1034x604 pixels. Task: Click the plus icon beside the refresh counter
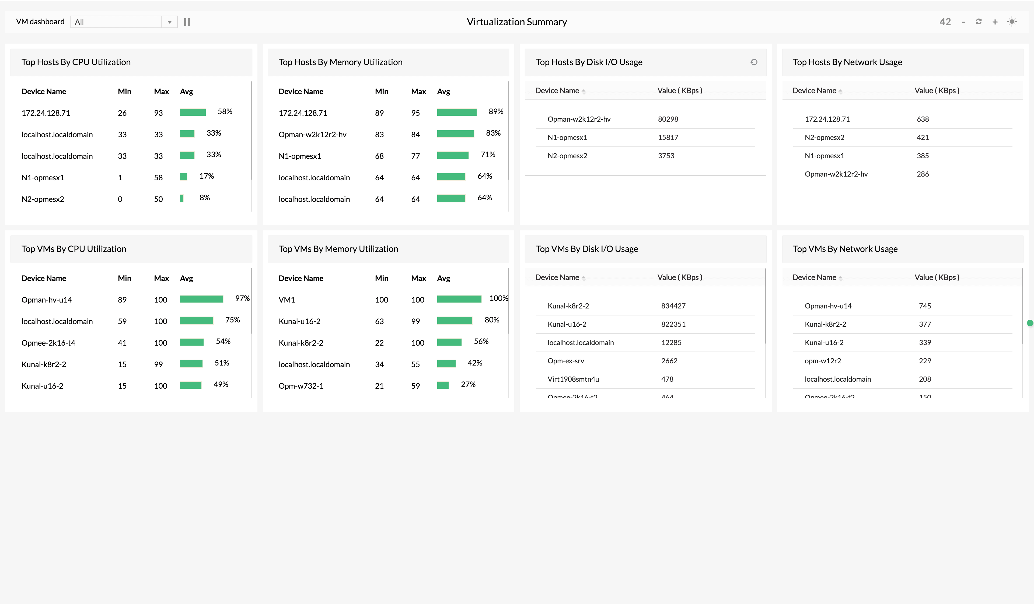(995, 22)
